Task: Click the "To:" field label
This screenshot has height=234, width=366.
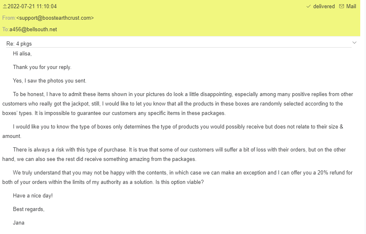Action: tap(5, 30)
